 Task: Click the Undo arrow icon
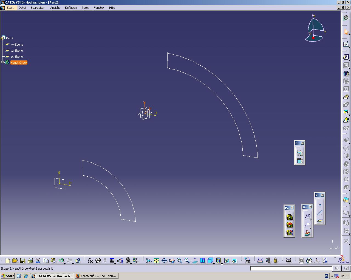(x=61, y=261)
